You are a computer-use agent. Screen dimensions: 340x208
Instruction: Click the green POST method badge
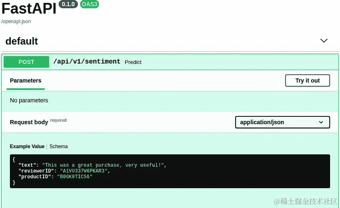tap(26, 62)
